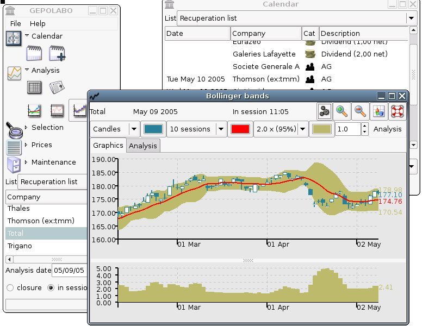Click the Calendar window bank title icon
The width and height of the screenshot is (435, 326).
[170, 4]
